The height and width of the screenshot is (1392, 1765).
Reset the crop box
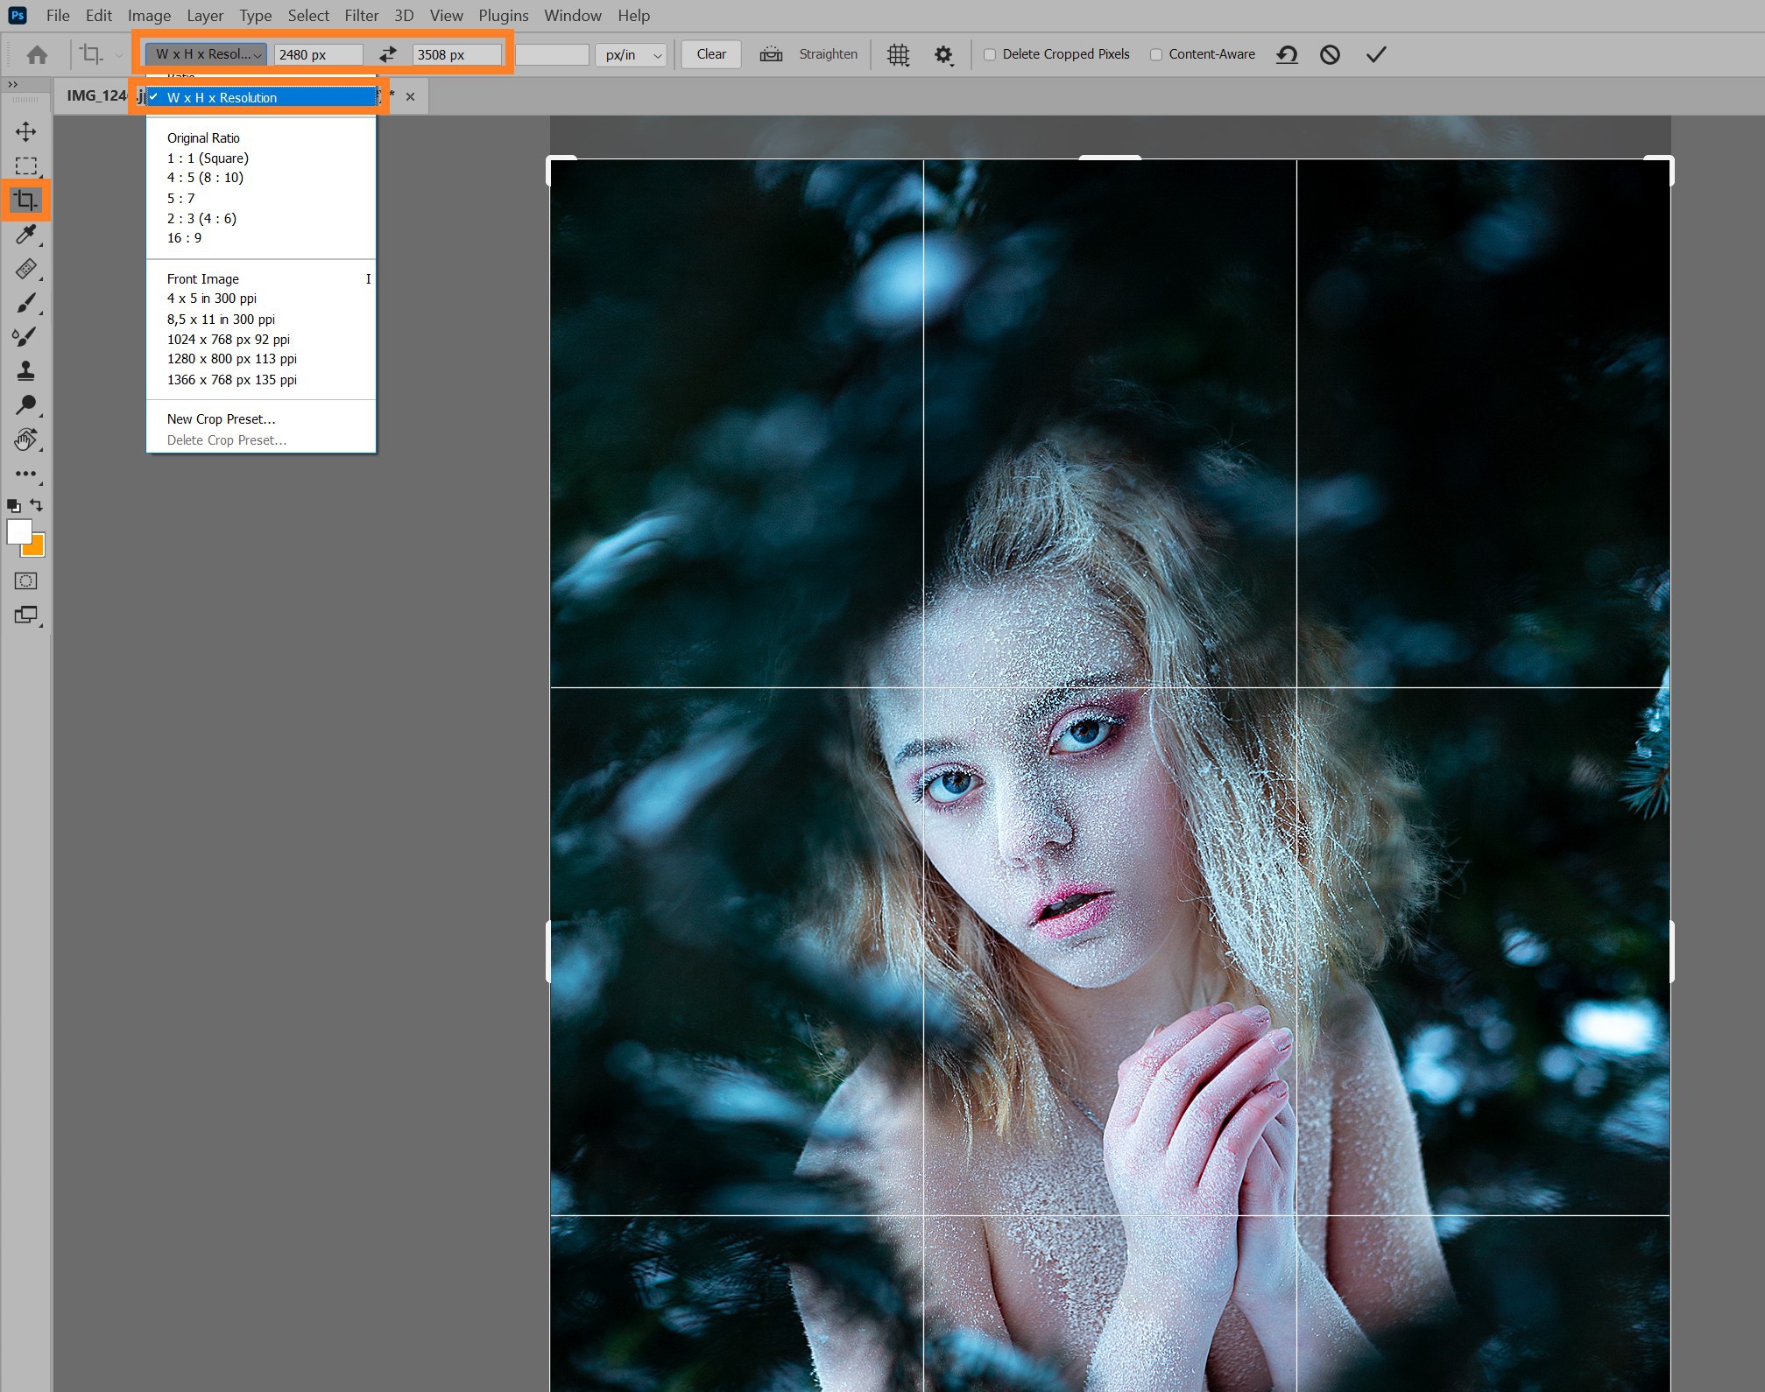(1286, 54)
